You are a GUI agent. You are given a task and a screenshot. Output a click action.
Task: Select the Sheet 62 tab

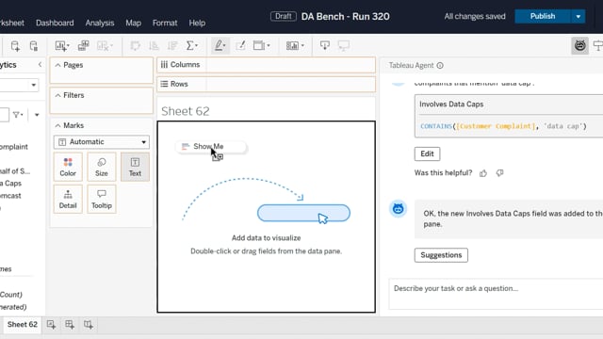coord(23,324)
